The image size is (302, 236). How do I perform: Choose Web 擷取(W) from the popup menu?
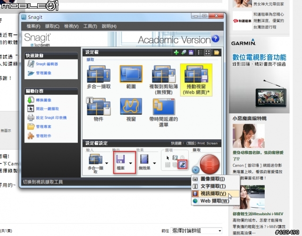point(216,201)
